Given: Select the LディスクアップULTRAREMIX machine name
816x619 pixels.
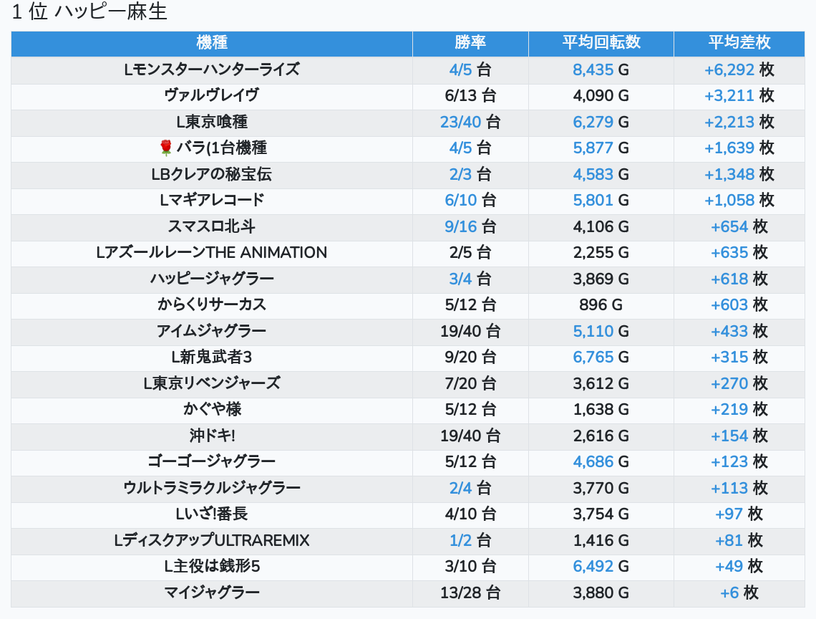Looking at the screenshot, I should point(211,540).
